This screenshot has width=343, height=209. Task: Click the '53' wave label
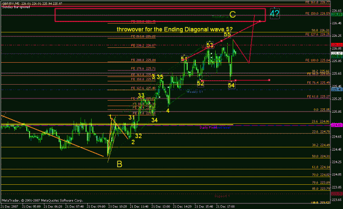tap(210, 45)
